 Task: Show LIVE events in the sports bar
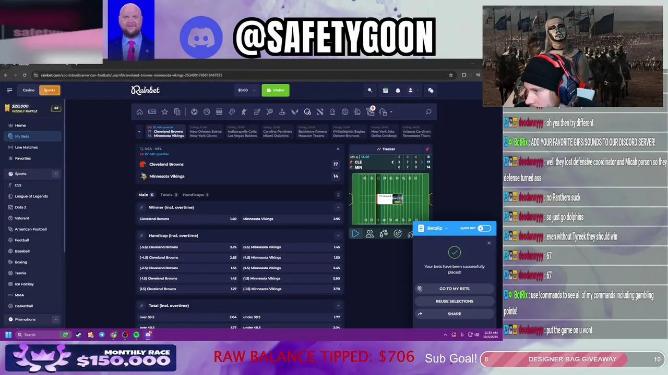point(152,112)
